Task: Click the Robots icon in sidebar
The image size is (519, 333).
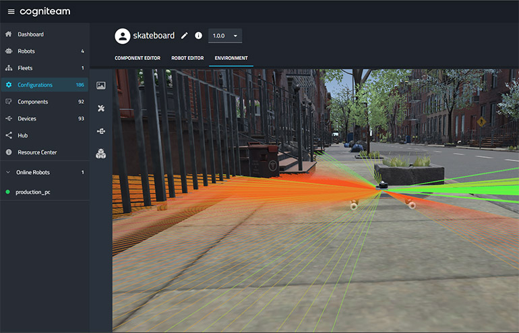Action: [x=9, y=51]
